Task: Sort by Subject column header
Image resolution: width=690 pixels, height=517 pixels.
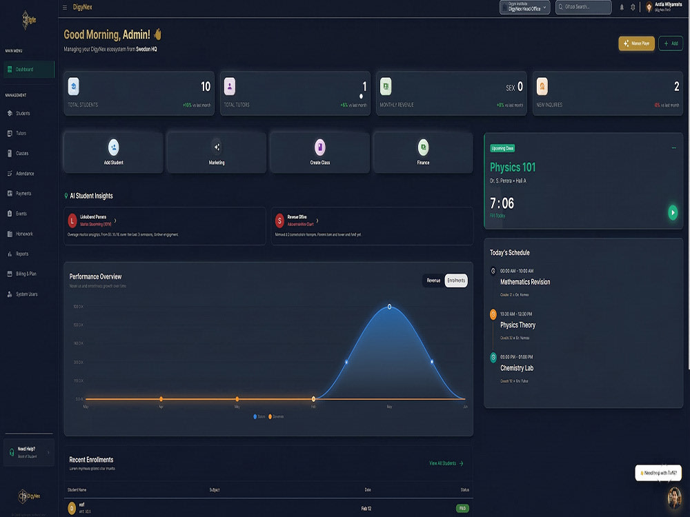Action: coord(215,489)
